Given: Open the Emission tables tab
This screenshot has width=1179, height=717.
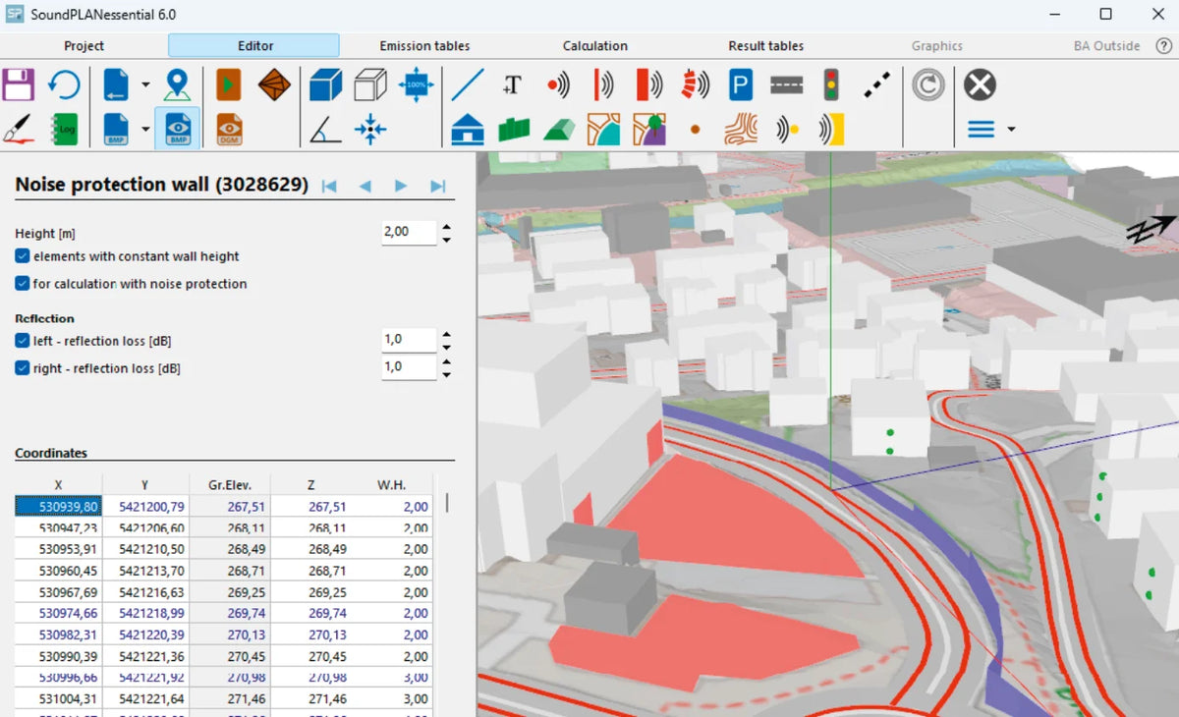Looking at the screenshot, I should pyautogui.click(x=424, y=45).
